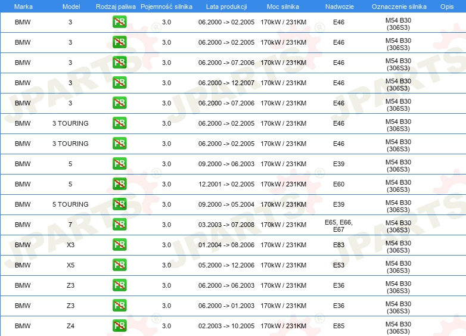The height and width of the screenshot is (336, 466).
Task: Click the petrol icon in the 09.2000 -> 06.2003 row
Action: [119, 163]
